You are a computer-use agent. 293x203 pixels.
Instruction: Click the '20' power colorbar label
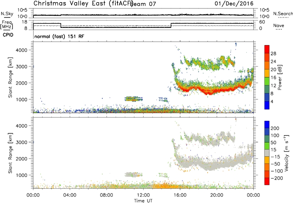coord(273,70)
